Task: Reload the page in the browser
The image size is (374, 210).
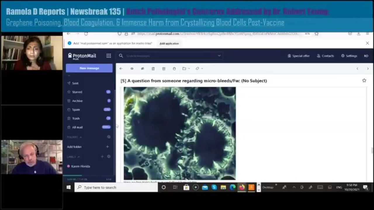Action: click(x=86, y=34)
